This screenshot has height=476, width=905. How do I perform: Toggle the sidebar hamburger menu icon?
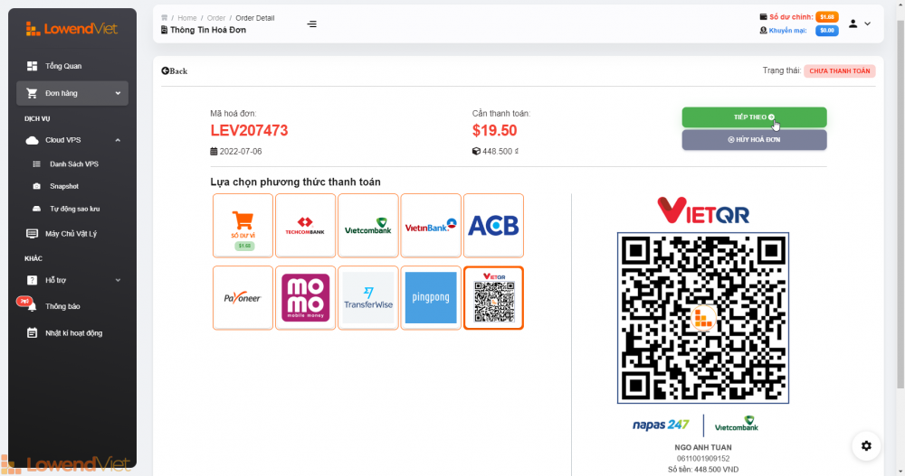pyautogui.click(x=311, y=24)
